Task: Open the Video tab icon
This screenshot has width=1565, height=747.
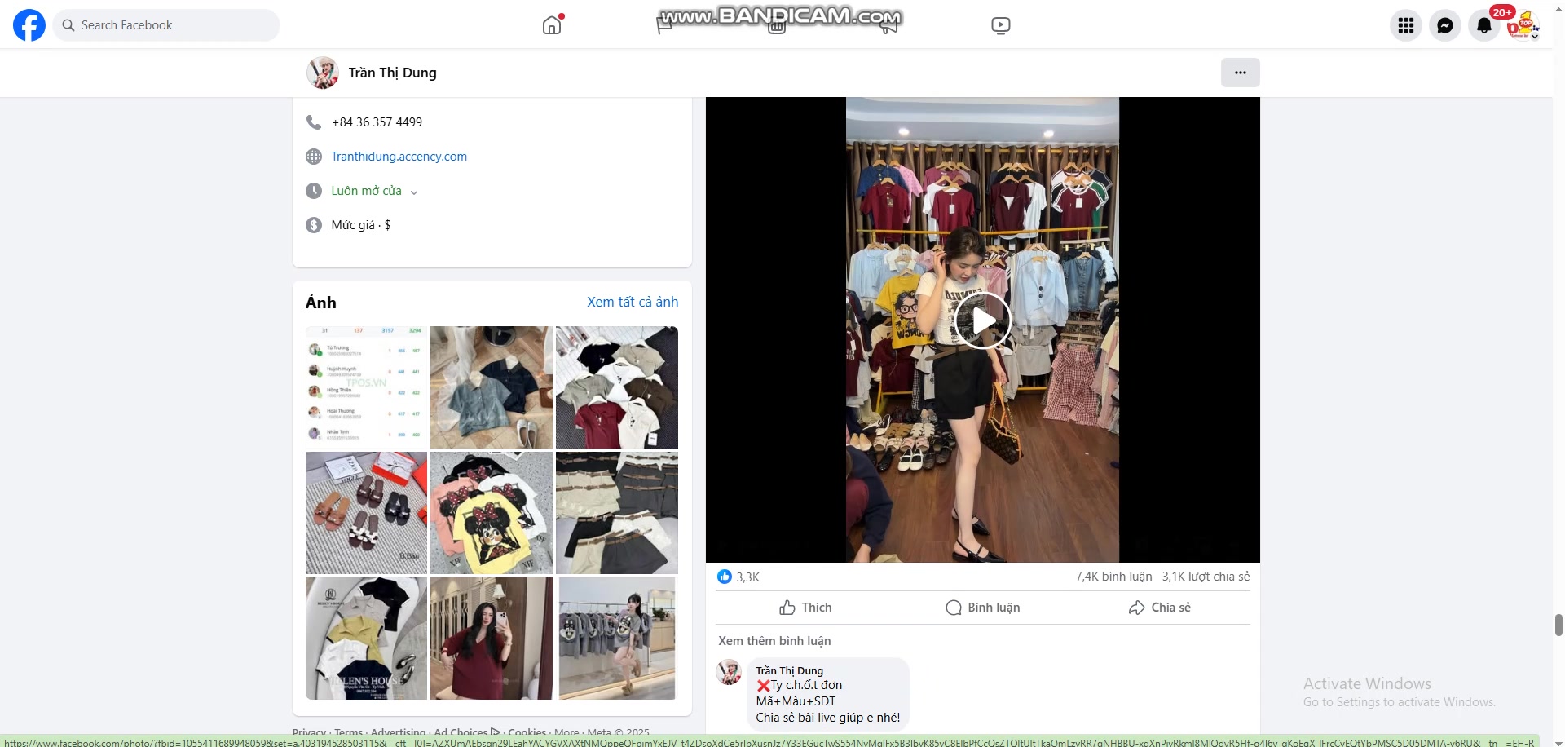Action: pos(1000,25)
